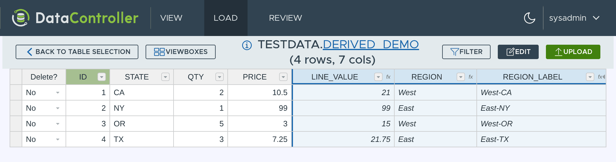Image resolution: width=616 pixels, height=162 pixels.
Task: Open PRICE column dropdown menu
Action: pyautogui.click(x=283, y=77)
